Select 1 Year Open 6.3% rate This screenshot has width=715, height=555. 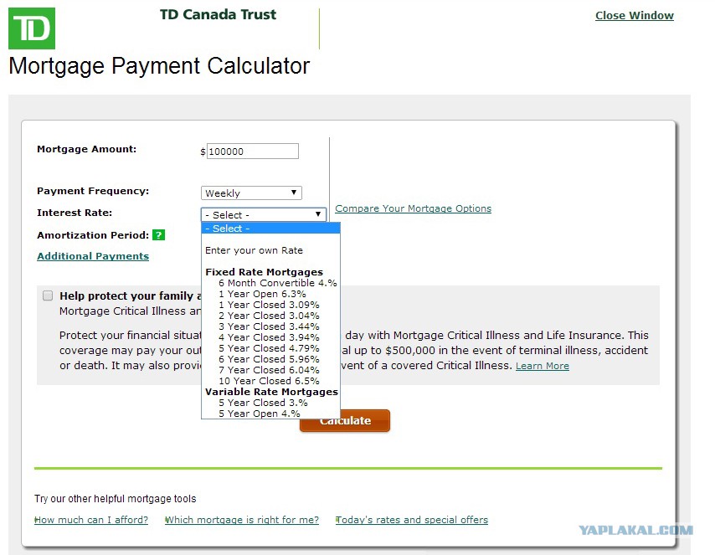click(x=271, y=294)
